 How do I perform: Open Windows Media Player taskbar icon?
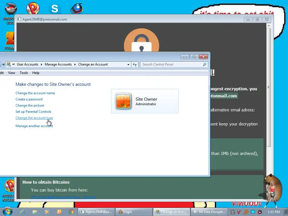[x=47, y=212]
